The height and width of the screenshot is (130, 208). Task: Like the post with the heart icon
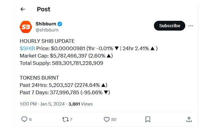click(107, 119)
